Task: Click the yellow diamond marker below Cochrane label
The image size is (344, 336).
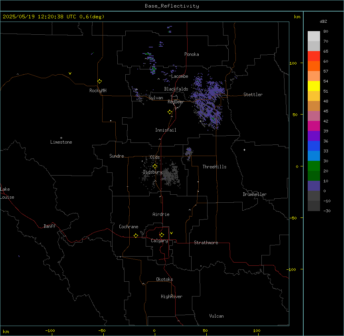Action: tap(136, 235)
